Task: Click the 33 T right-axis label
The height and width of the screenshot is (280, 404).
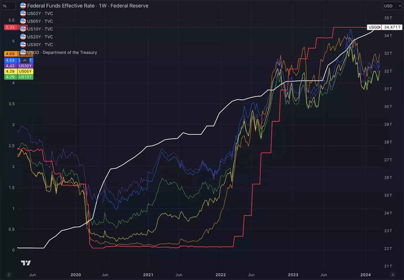Action: tap(388, 53)
